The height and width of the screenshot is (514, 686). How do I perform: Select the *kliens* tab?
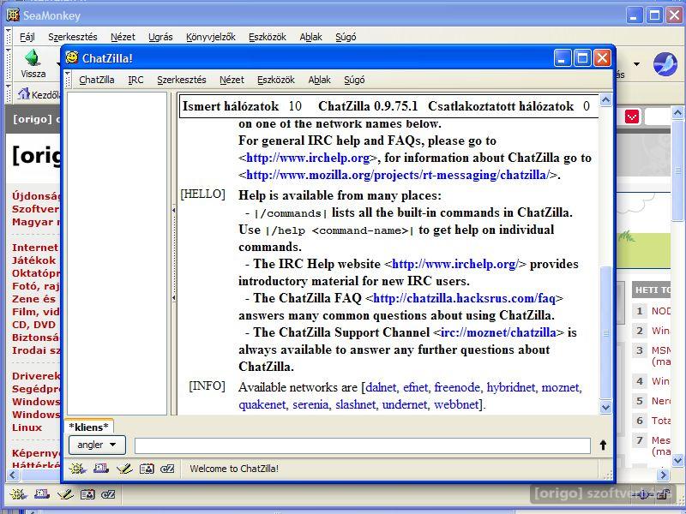(x=89, y=427)
